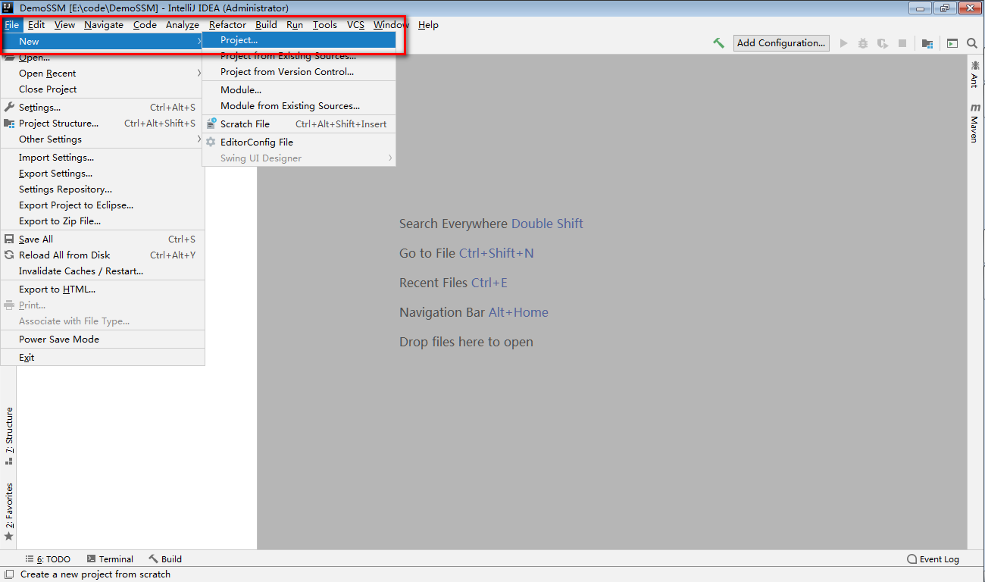Expand the Open Recent submenu arrow
Viewport: 985px width, 582px height.
[x=199, y=74]
